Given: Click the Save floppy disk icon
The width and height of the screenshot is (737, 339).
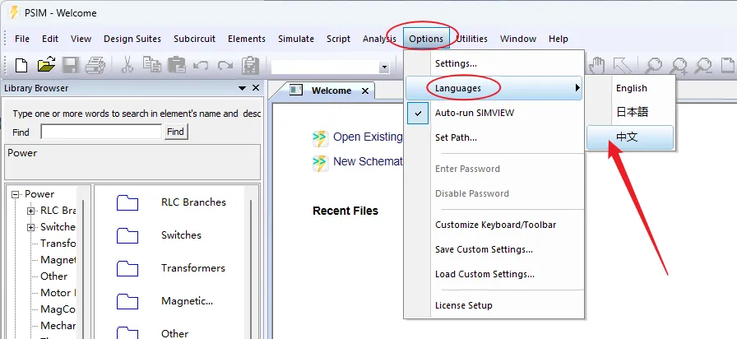Looking at the screenshot, I should coord(71,65).
